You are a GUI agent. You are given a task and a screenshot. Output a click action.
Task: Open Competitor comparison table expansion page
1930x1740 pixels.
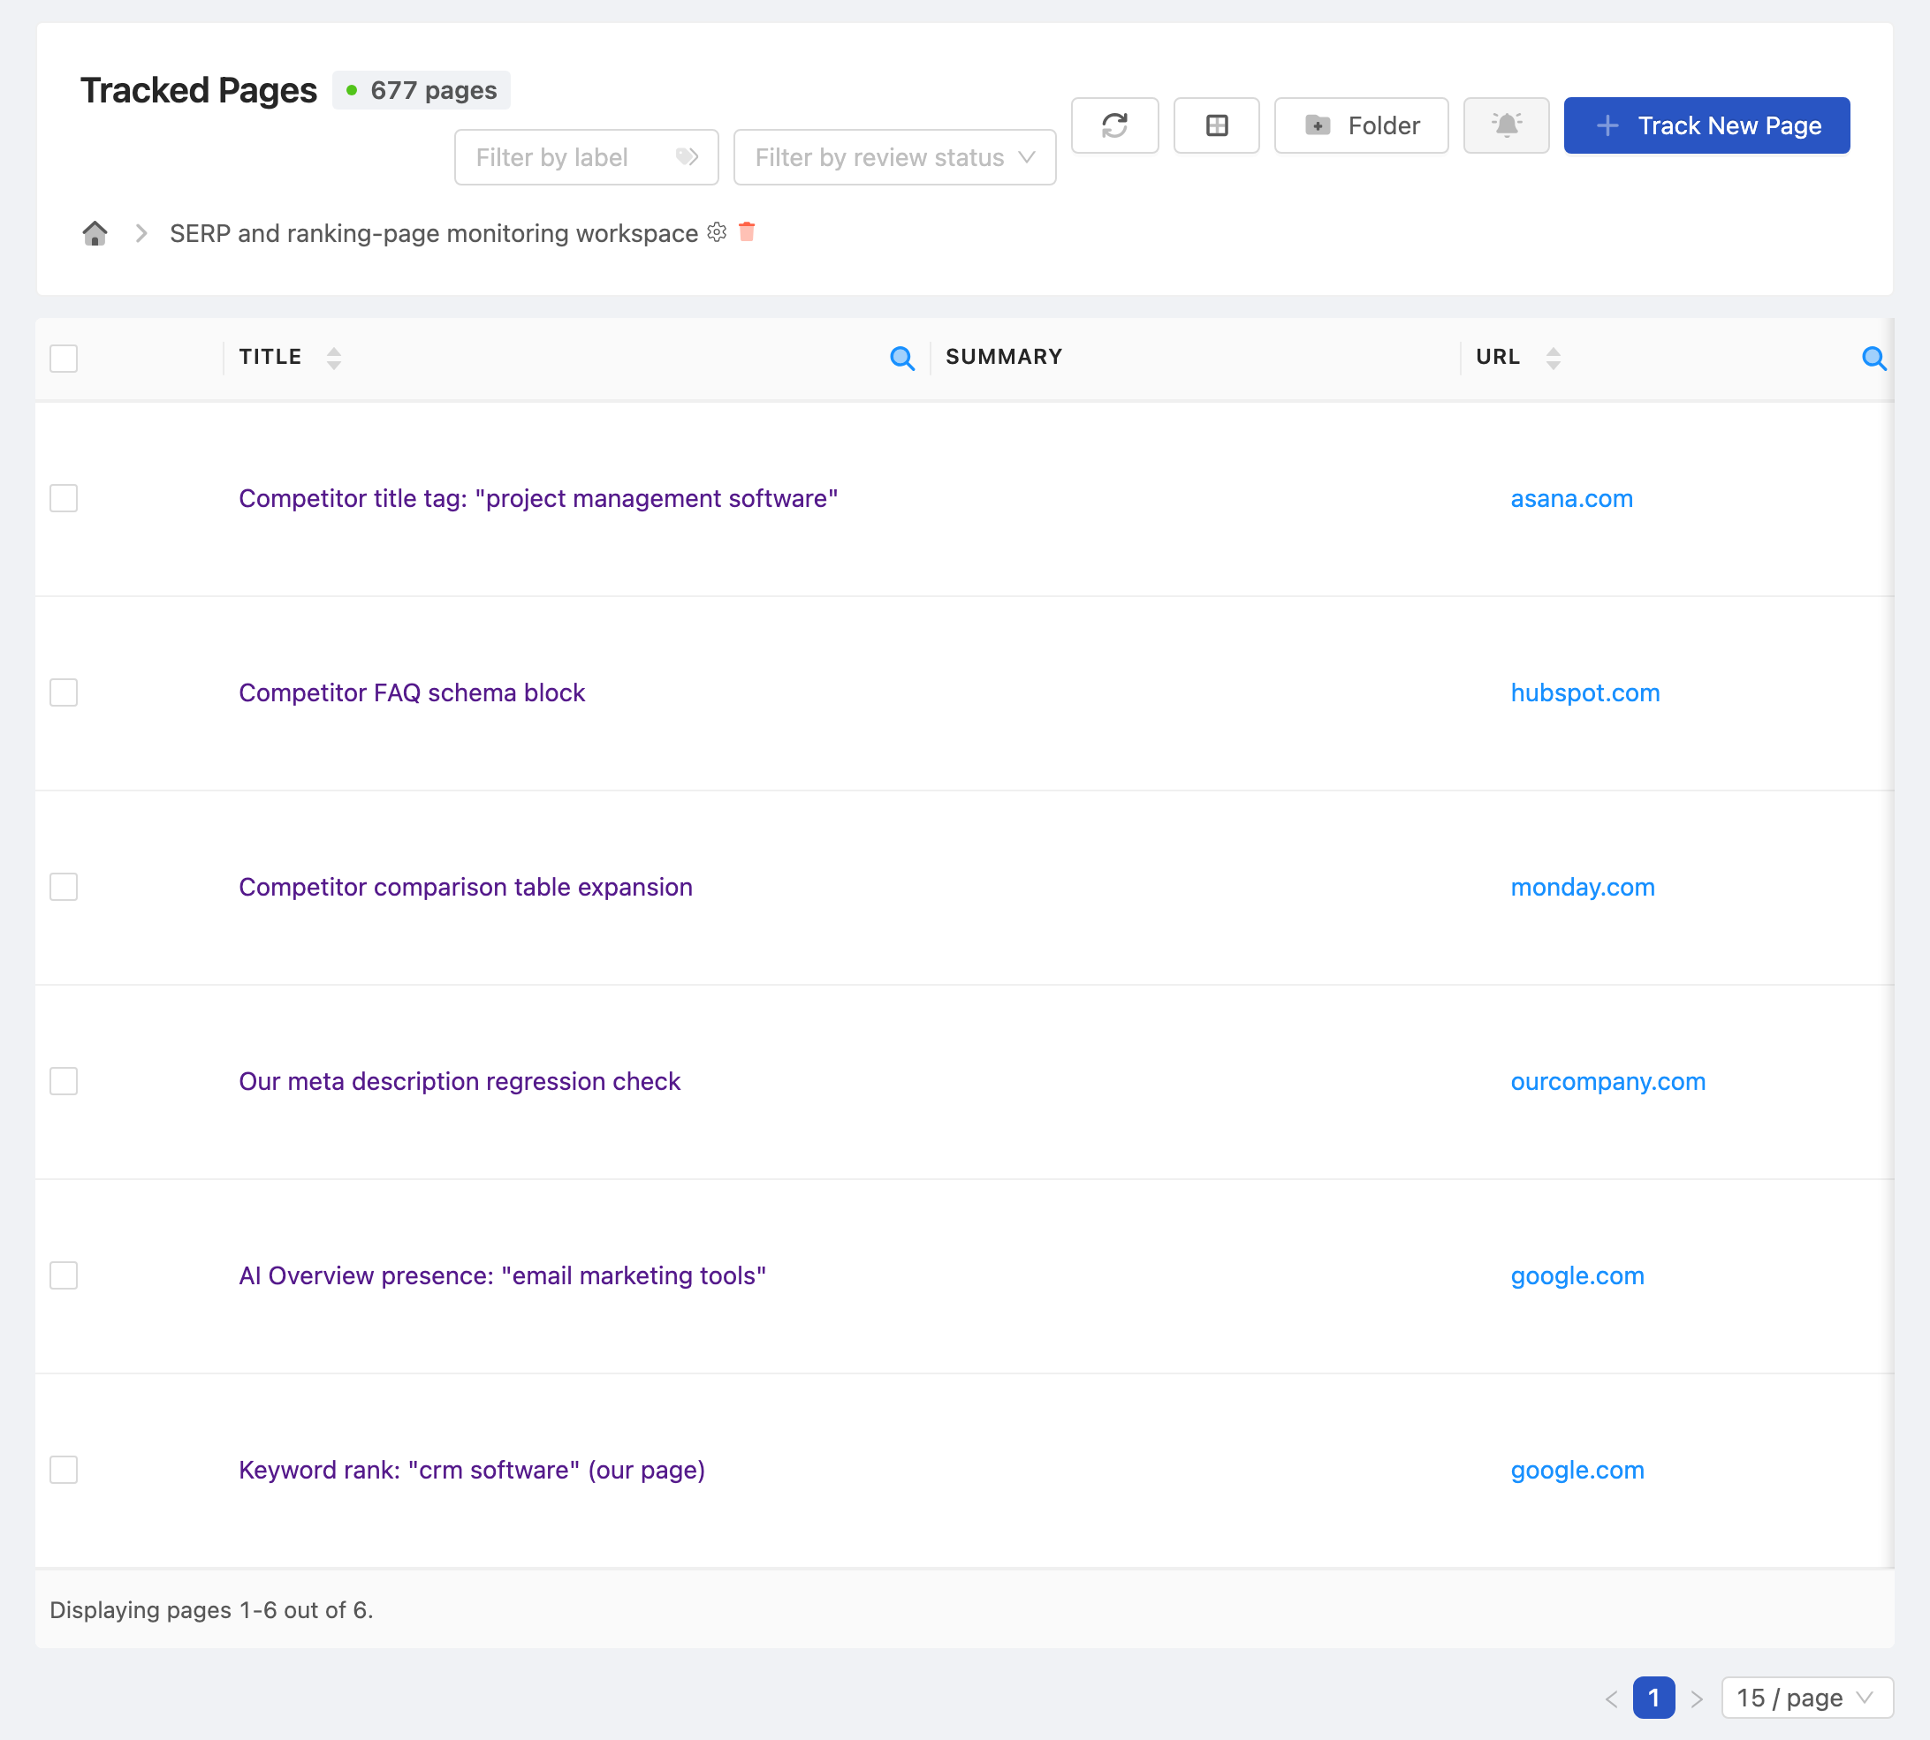click(466, 887)
